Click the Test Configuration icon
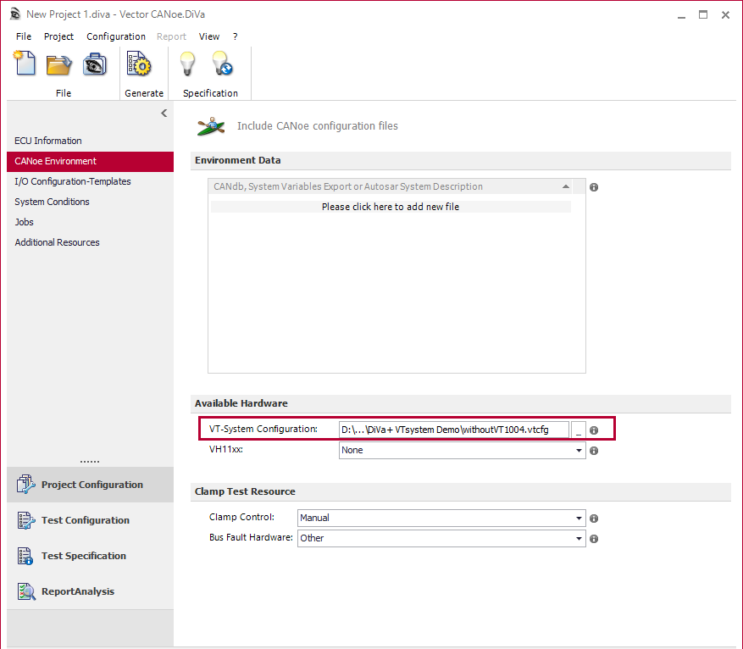Viewport: 743px width, 649px height. (25, 520)
